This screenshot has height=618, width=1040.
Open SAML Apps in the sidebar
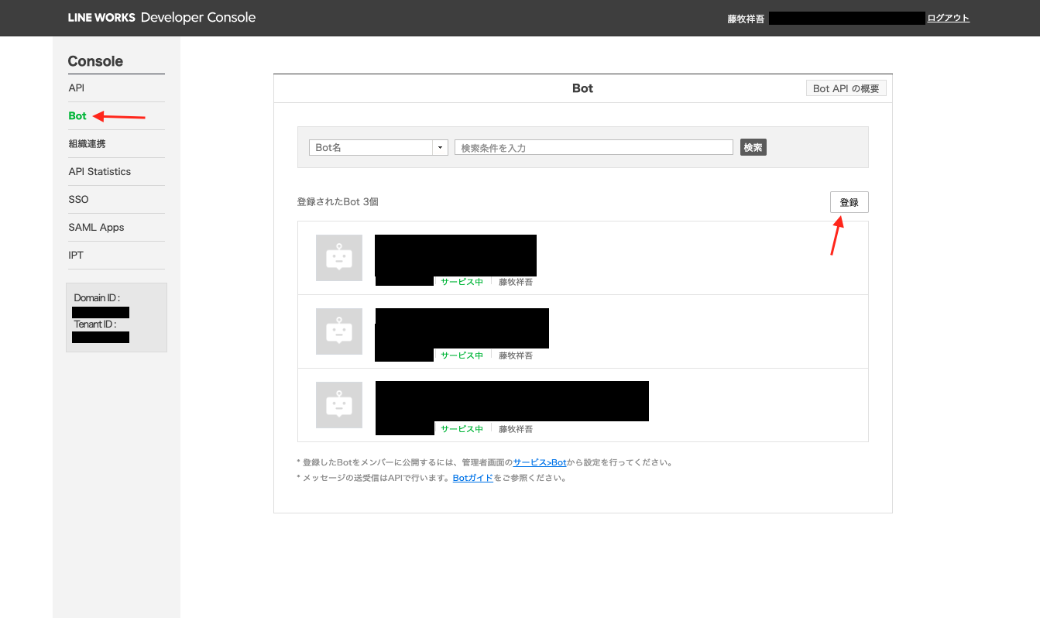[96, 227]
